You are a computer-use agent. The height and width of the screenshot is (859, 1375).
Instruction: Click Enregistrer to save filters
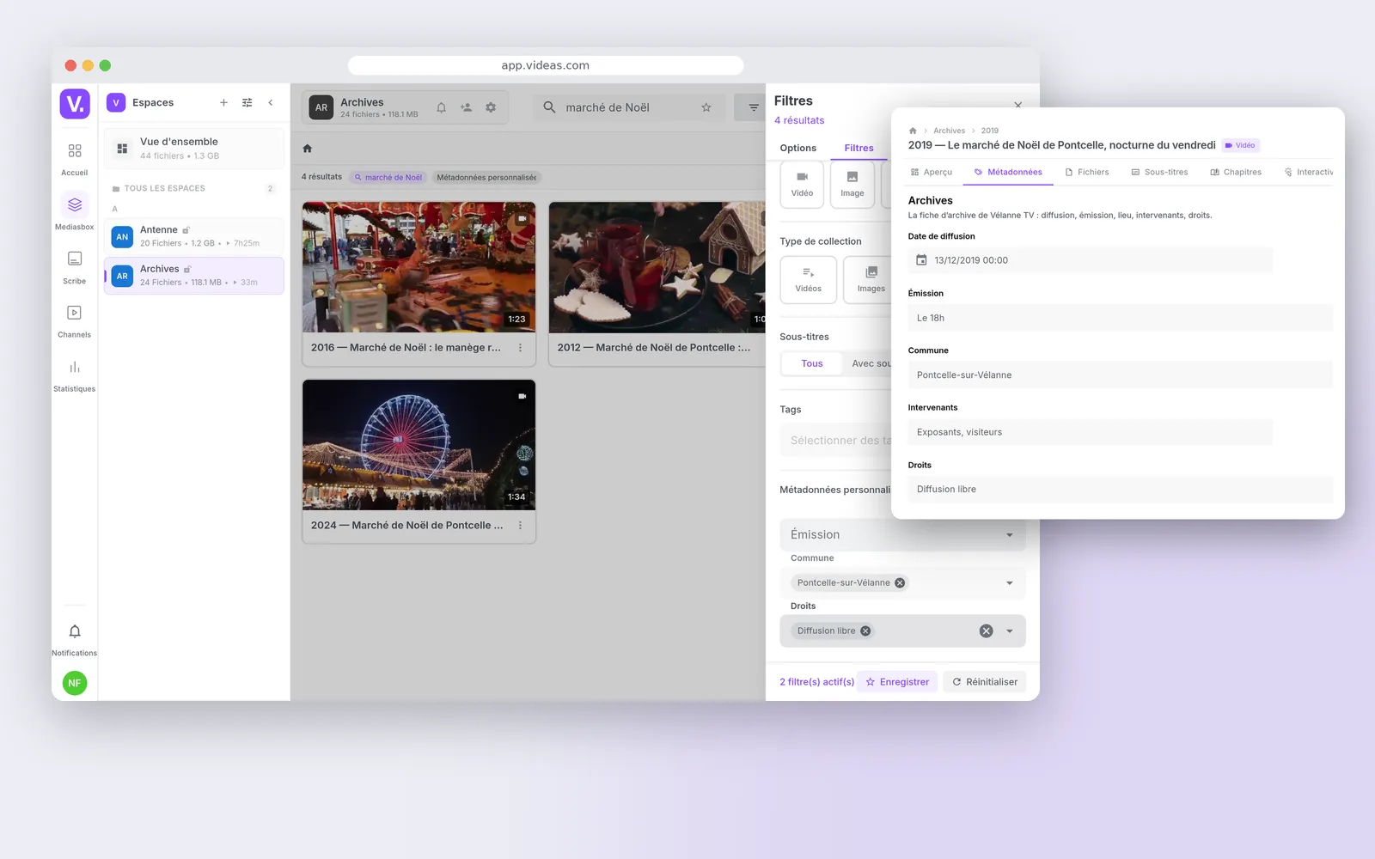(x=897, y=682)
